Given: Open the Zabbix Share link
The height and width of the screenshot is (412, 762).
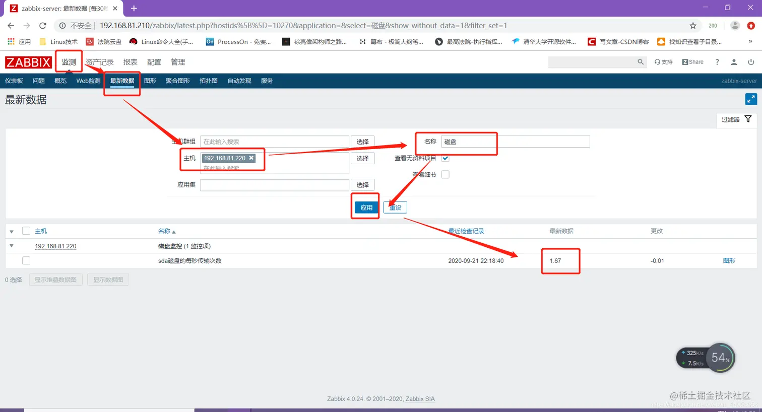Looking at the screenshot, I should (x=692, y=62).
